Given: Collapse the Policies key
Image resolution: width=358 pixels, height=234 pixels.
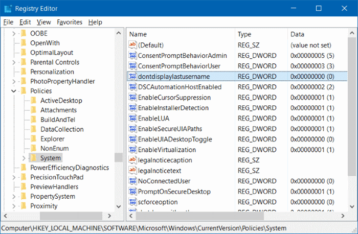Looking at the screenshot, I should tap(14, 91).
